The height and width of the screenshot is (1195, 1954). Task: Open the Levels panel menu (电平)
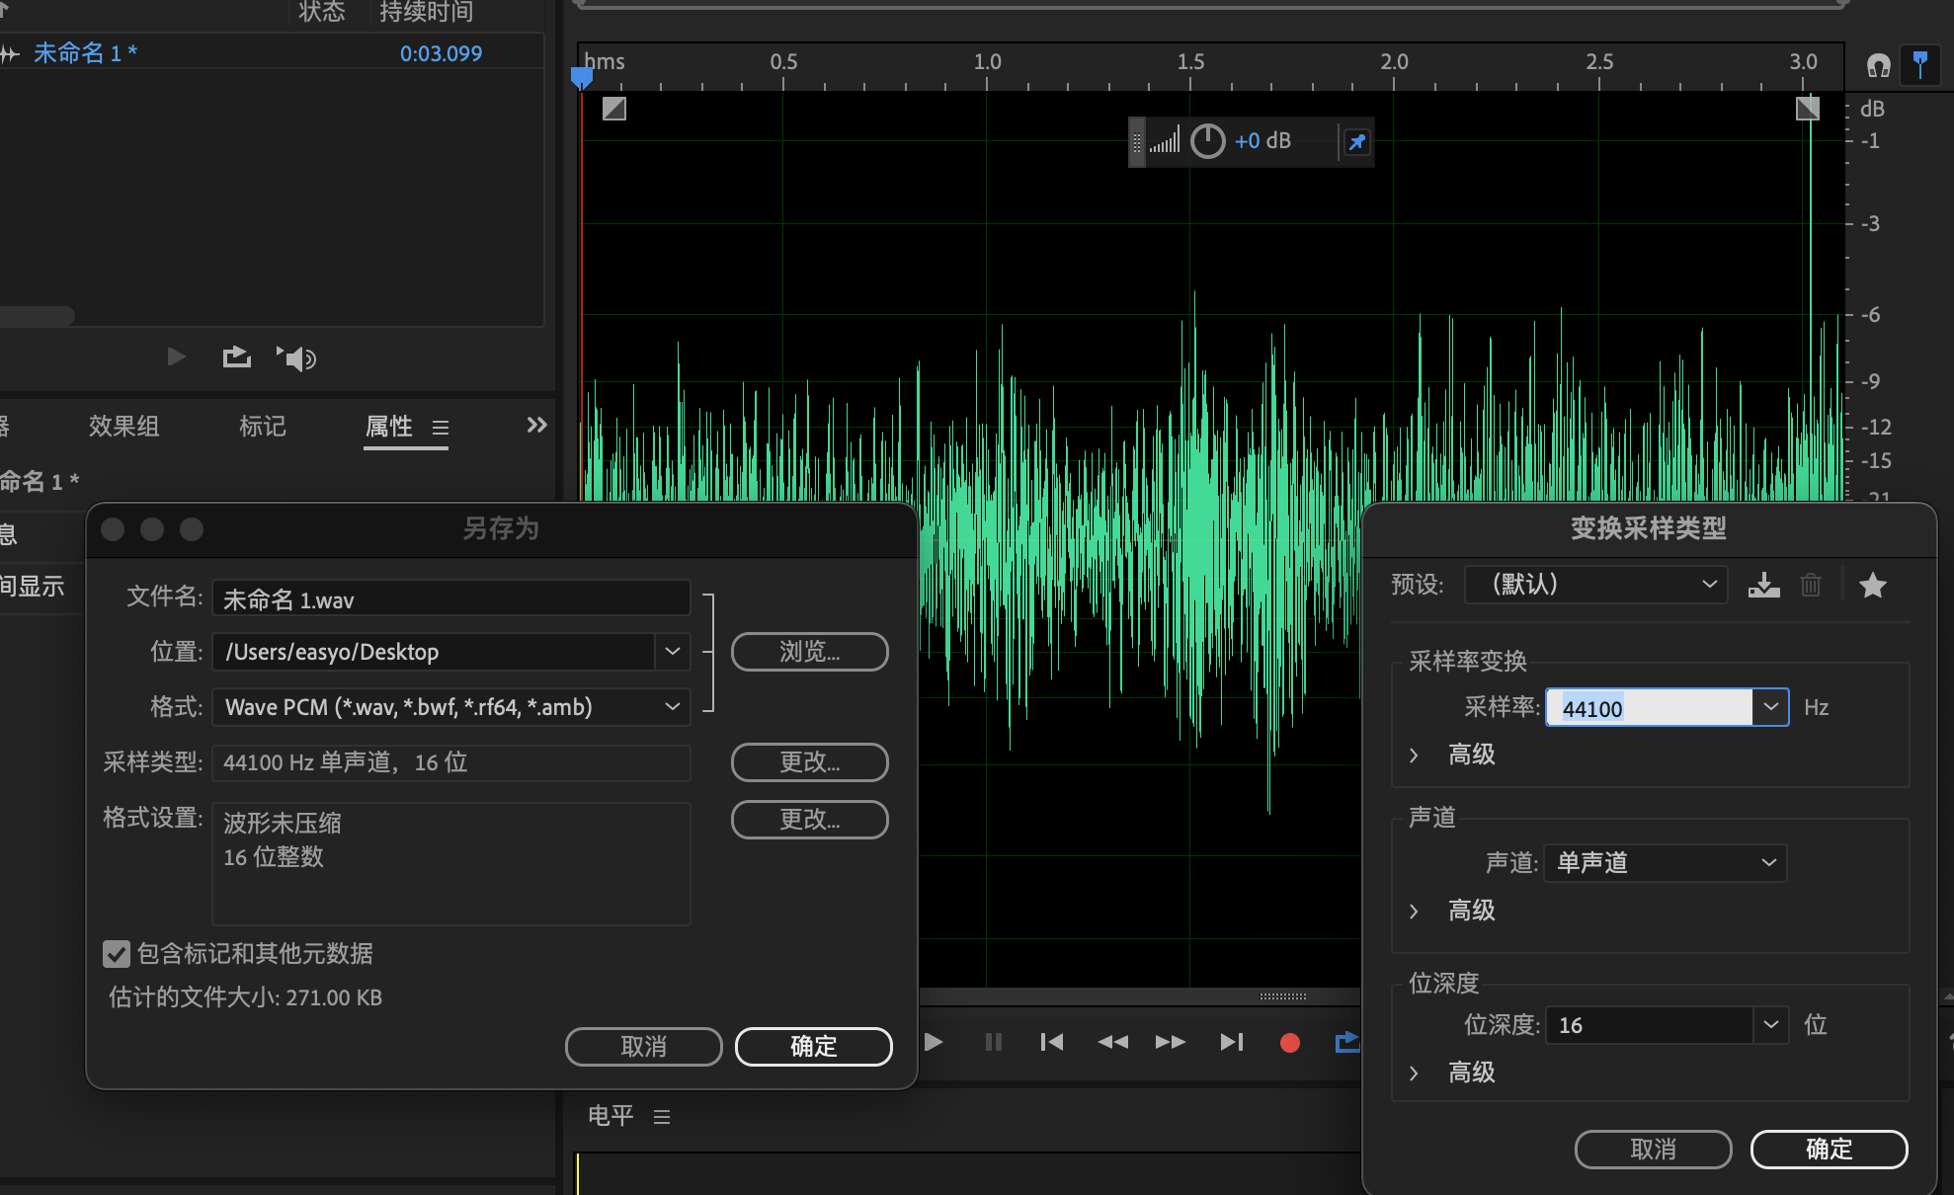pos(662,1117)
